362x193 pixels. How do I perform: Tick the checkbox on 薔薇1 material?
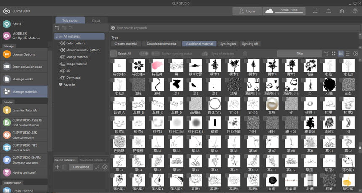[x=189, y=176]
